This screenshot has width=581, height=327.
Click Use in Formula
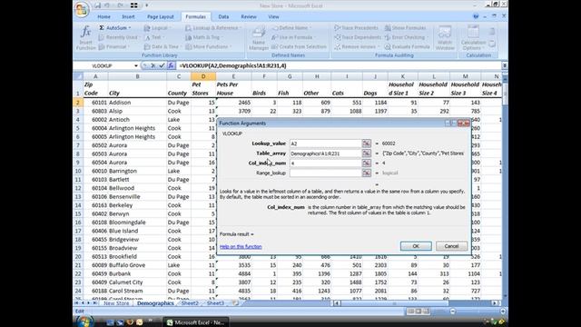click(293, 37)
